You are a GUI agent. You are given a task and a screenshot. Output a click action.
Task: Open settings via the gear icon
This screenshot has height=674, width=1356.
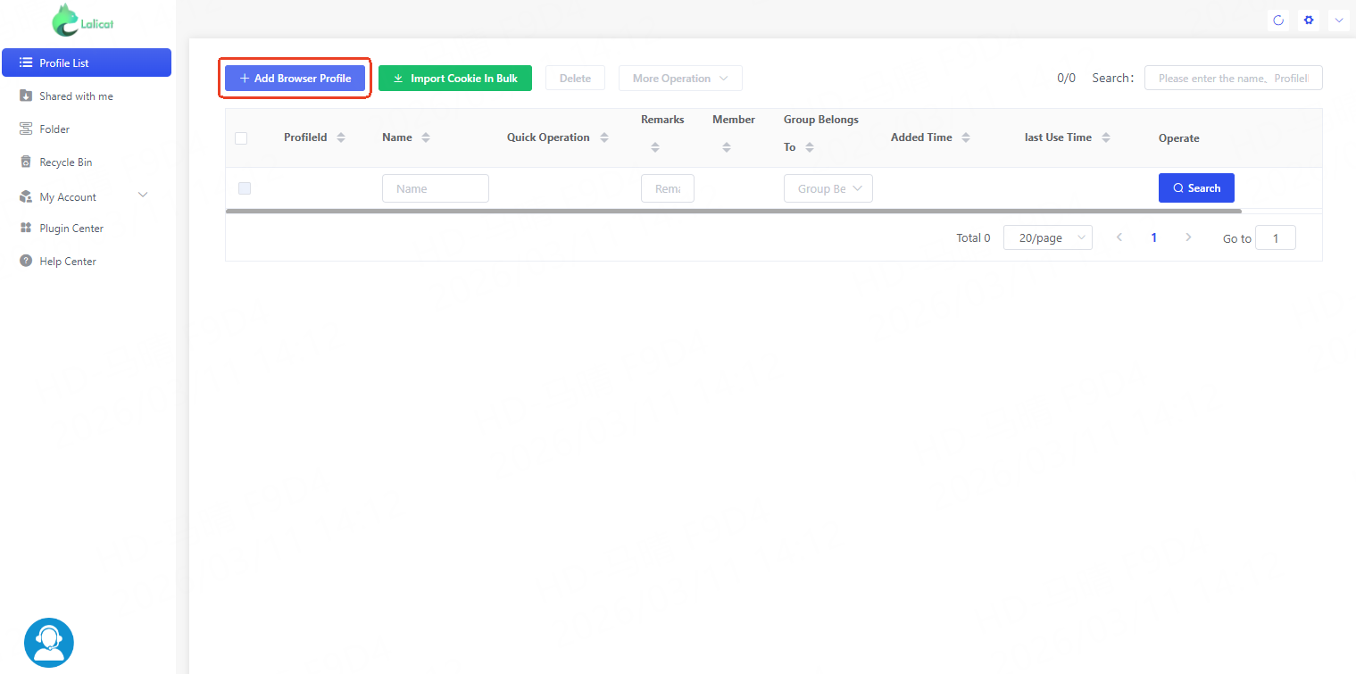1309,21
